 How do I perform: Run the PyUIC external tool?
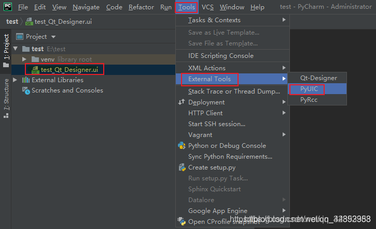[x=317, y=89]
